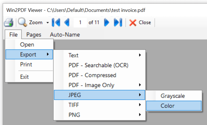Click the Zoom magnifier icon
Image resolution: width=207 pixels, height=125 pixels.
(22, 22)
